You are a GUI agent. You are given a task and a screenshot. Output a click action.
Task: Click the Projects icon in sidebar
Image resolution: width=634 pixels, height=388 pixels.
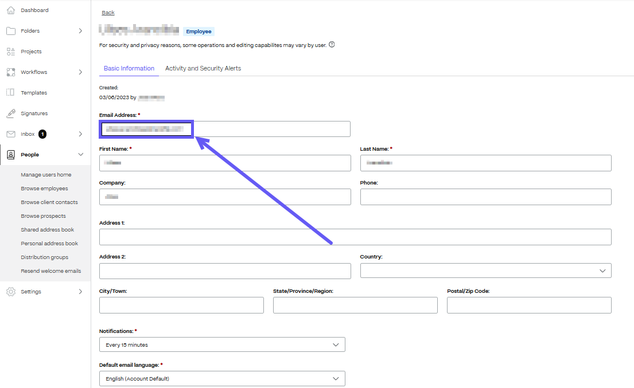pos(10,52)
